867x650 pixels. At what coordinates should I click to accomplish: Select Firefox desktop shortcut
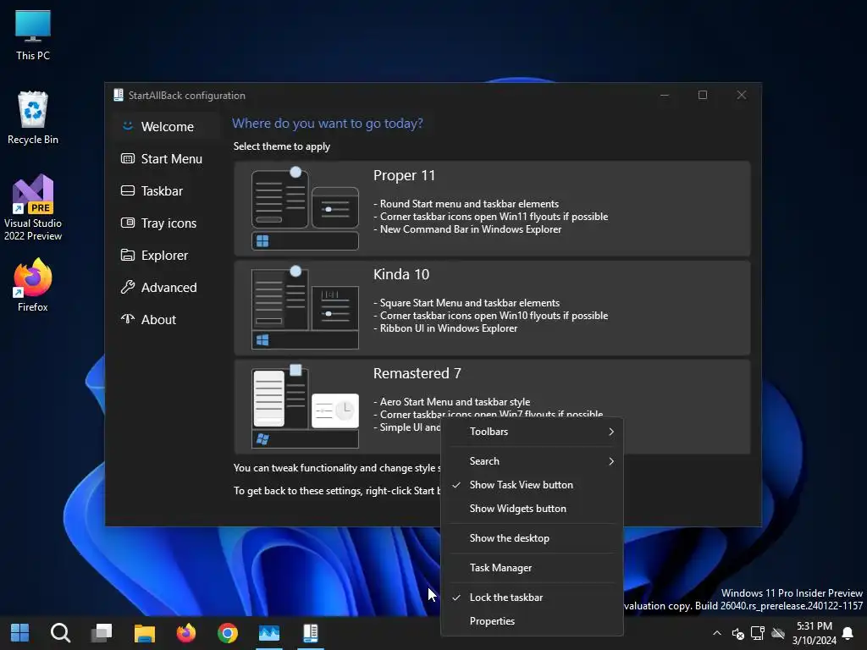pyautogui.click(x=33, y=285)
